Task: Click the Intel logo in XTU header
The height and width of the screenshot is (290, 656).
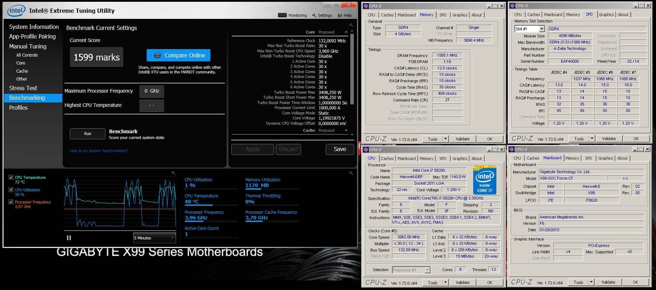Action: (16, 11)
